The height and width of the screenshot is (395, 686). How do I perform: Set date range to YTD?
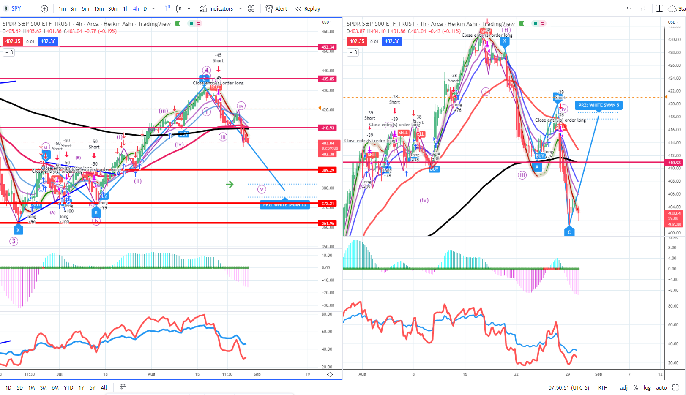[x=68, y=387]
